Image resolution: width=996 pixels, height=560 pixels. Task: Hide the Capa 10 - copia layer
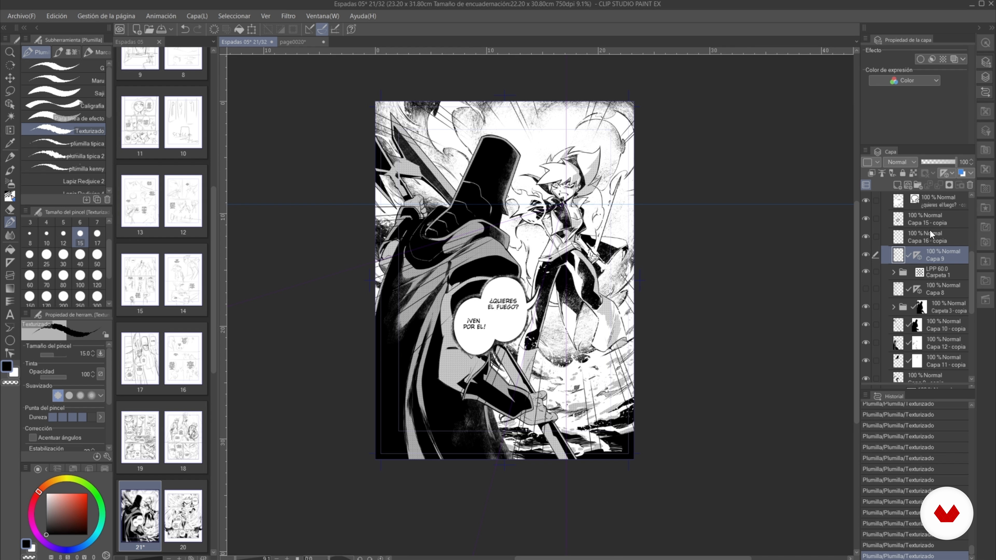[866, 325]
